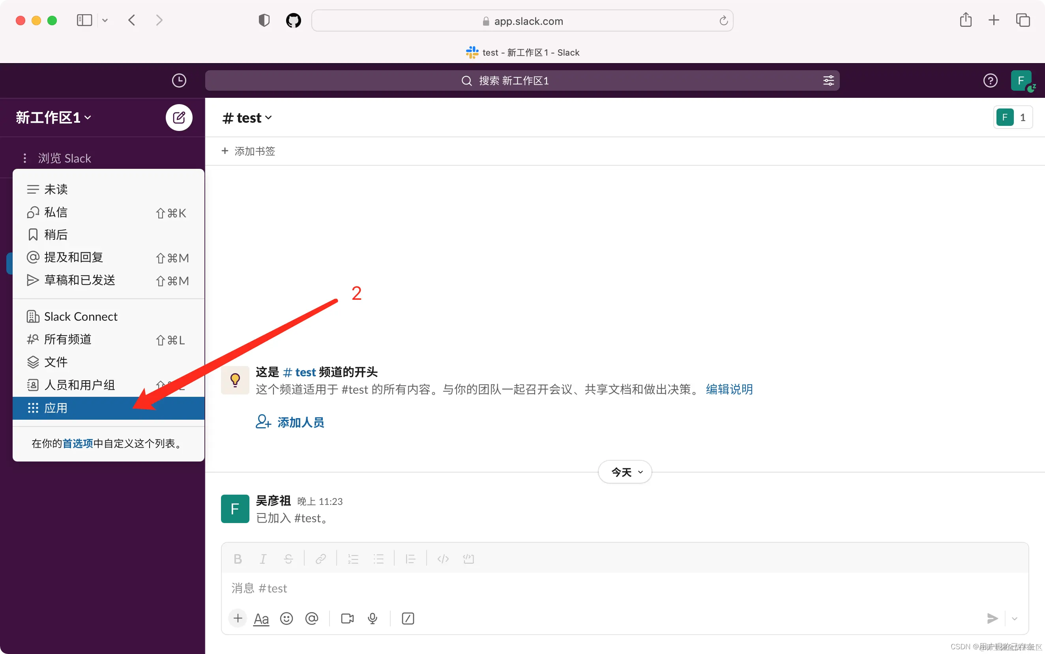Insert a bulleted list

click(x=378, y=559)
